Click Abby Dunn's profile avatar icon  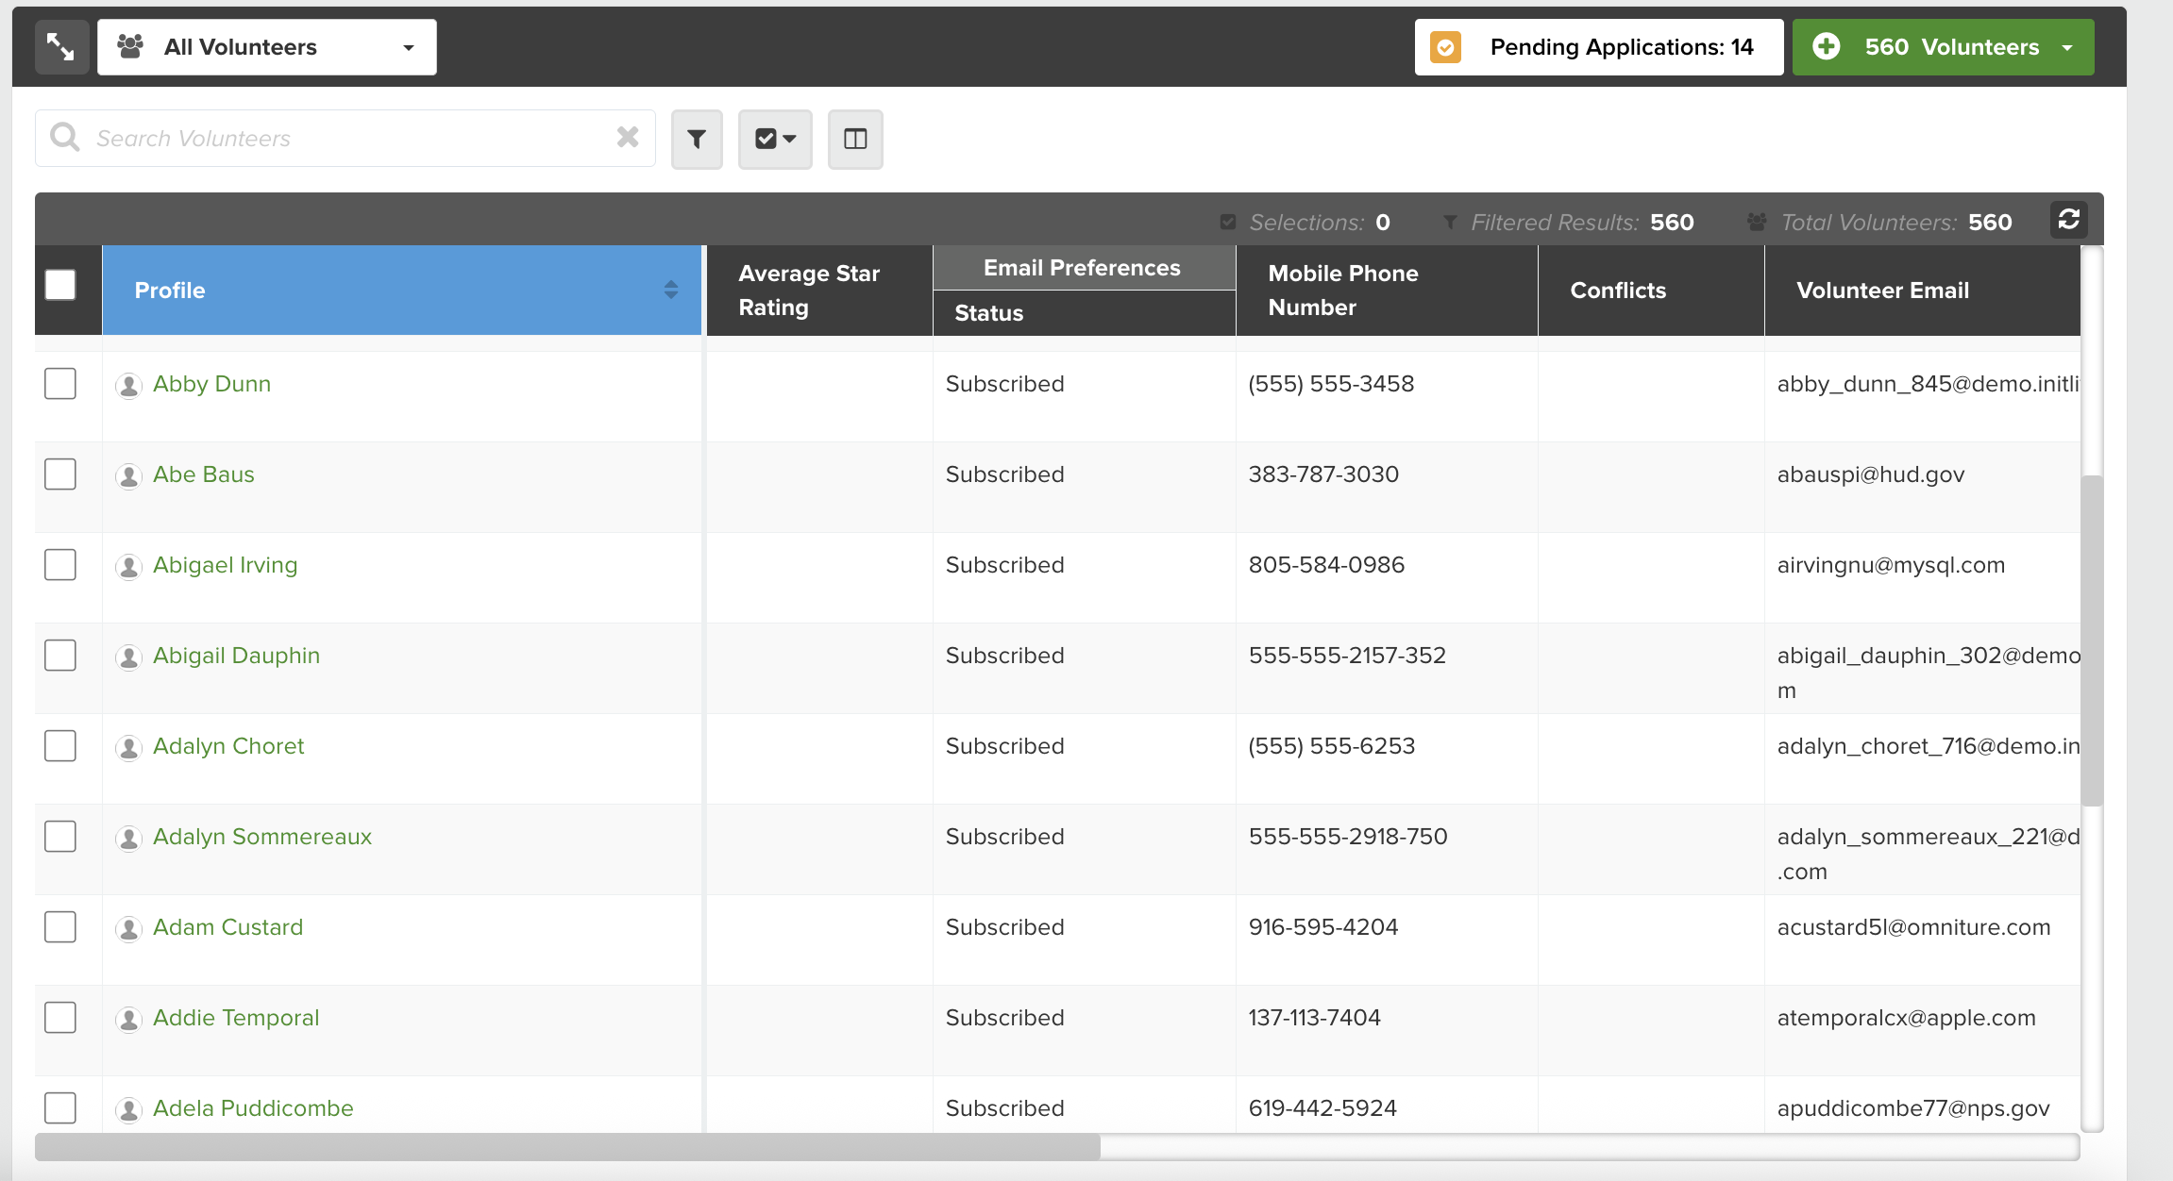[129, 385]
